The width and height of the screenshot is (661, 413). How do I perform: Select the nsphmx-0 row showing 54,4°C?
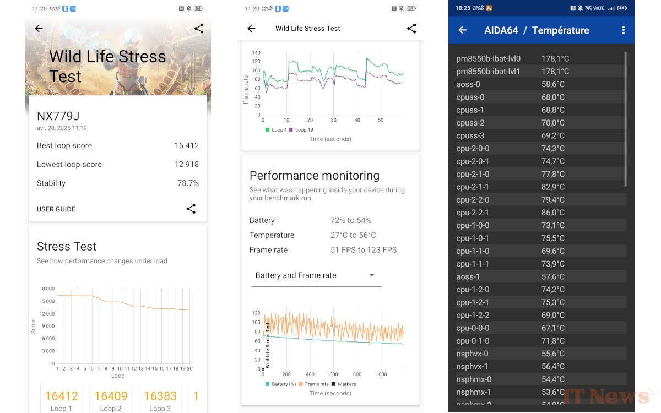pyautogui.click(x=540, y=379)
